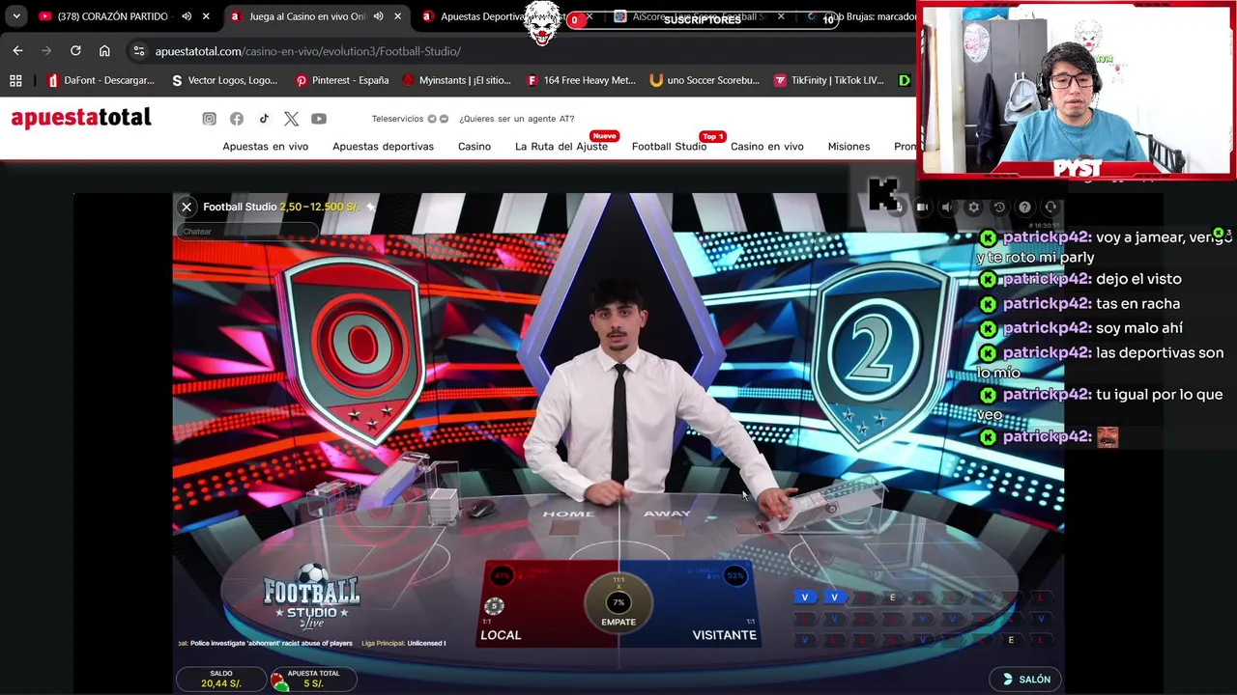Open game help question mark icon

pyautogui.click(x=1024, y=207)
